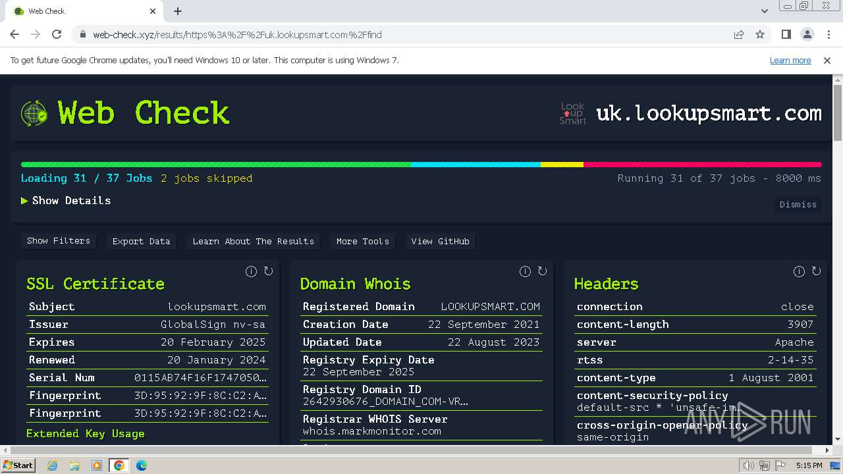Click Extended Key Usage heading
This screenshot has height=474, width=843.
tap(86, 434)
